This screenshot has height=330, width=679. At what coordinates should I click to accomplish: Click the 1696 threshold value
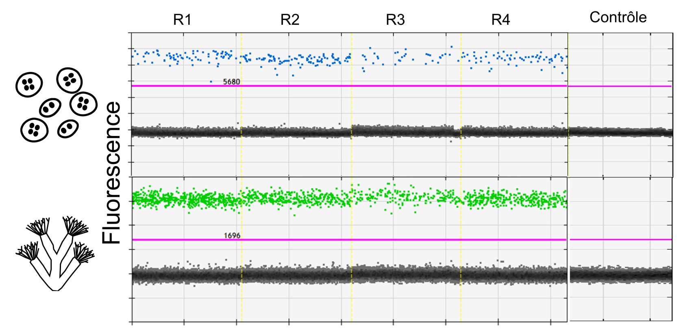pos(232,235)
